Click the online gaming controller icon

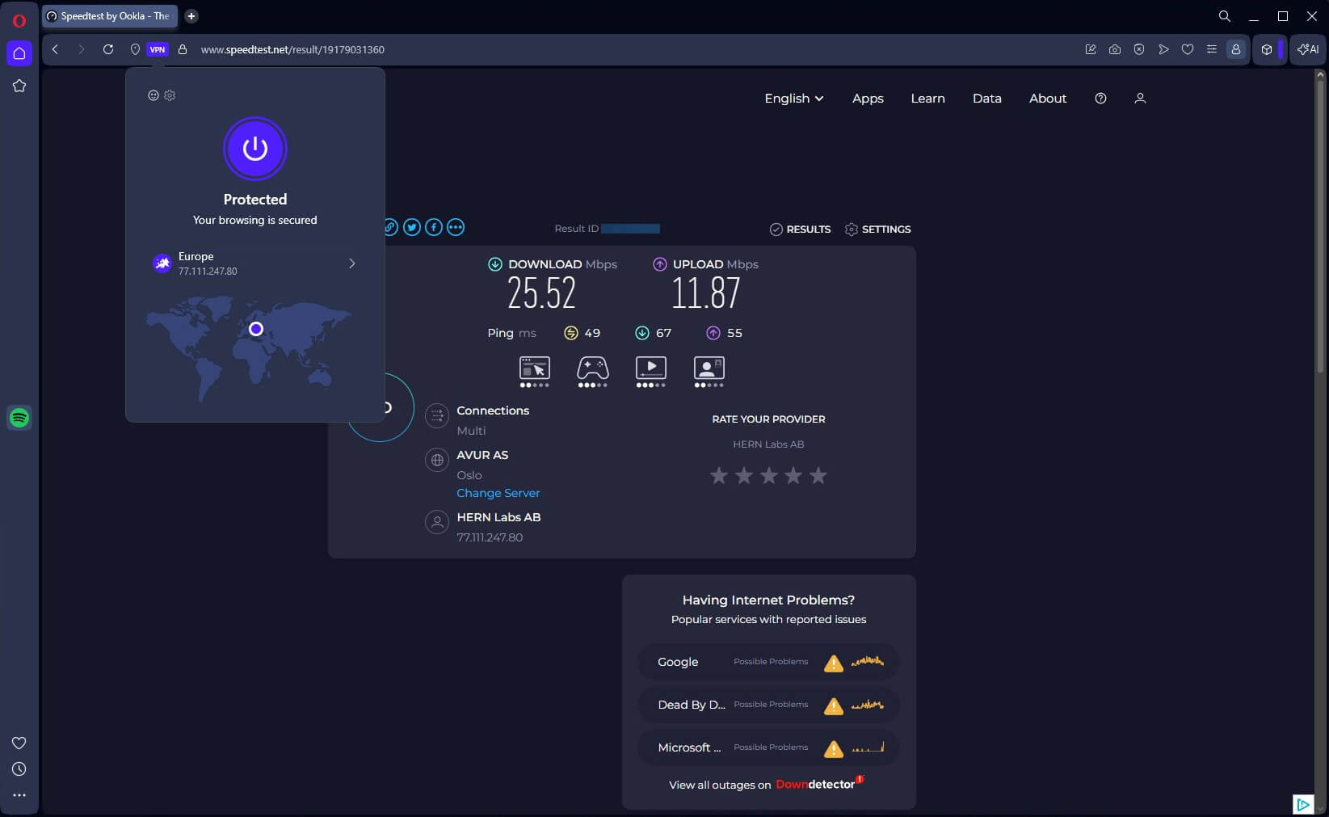pyautogui.click(x=593, y=372)
